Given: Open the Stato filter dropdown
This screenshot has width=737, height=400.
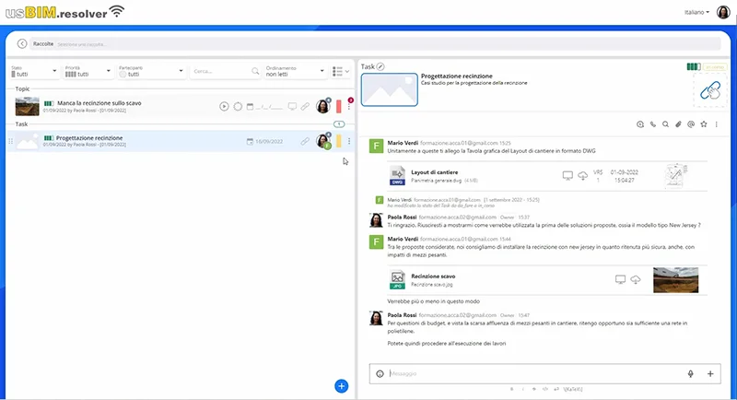Looking at the screenshot, I should 34,72.
